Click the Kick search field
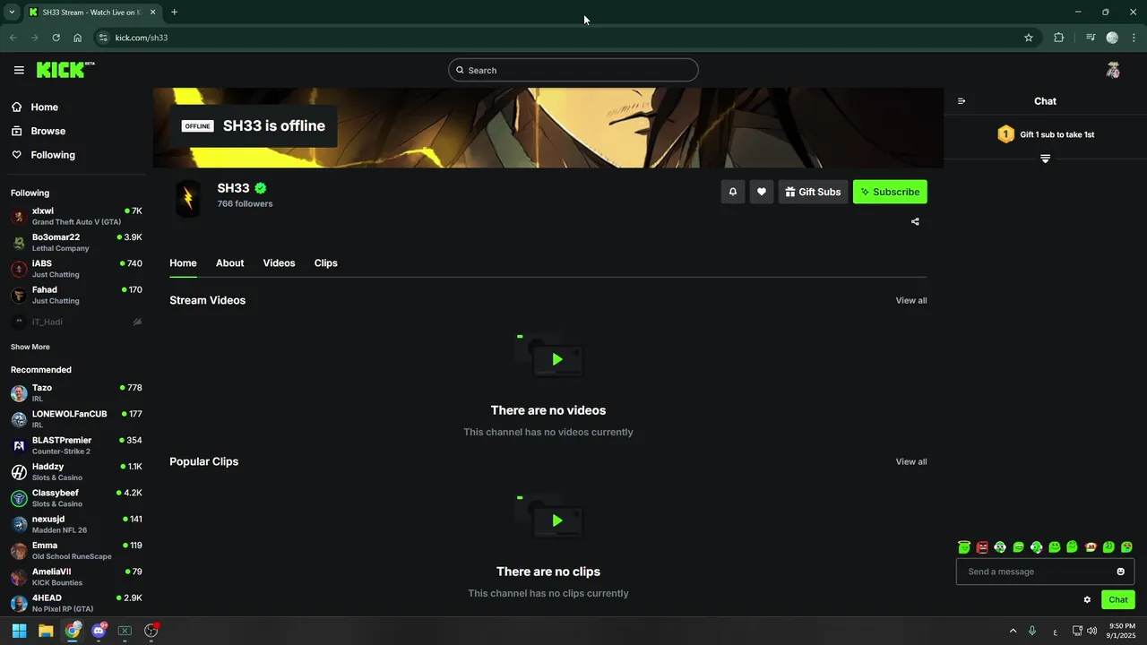The height and width of the screenshot is (645, 1147). click(573, 70)
